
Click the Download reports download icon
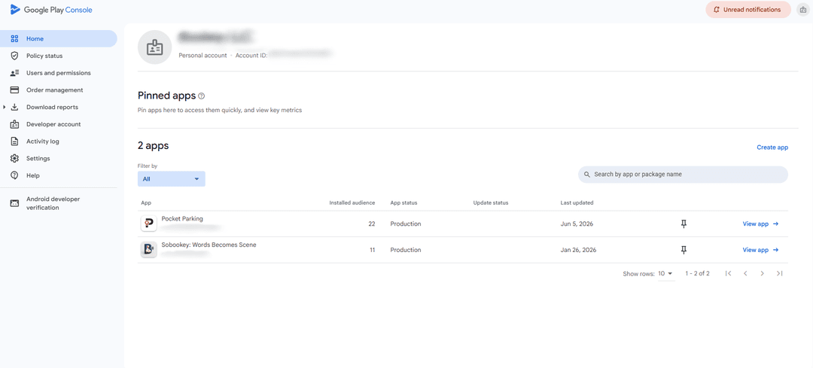(x=14, y=108)
